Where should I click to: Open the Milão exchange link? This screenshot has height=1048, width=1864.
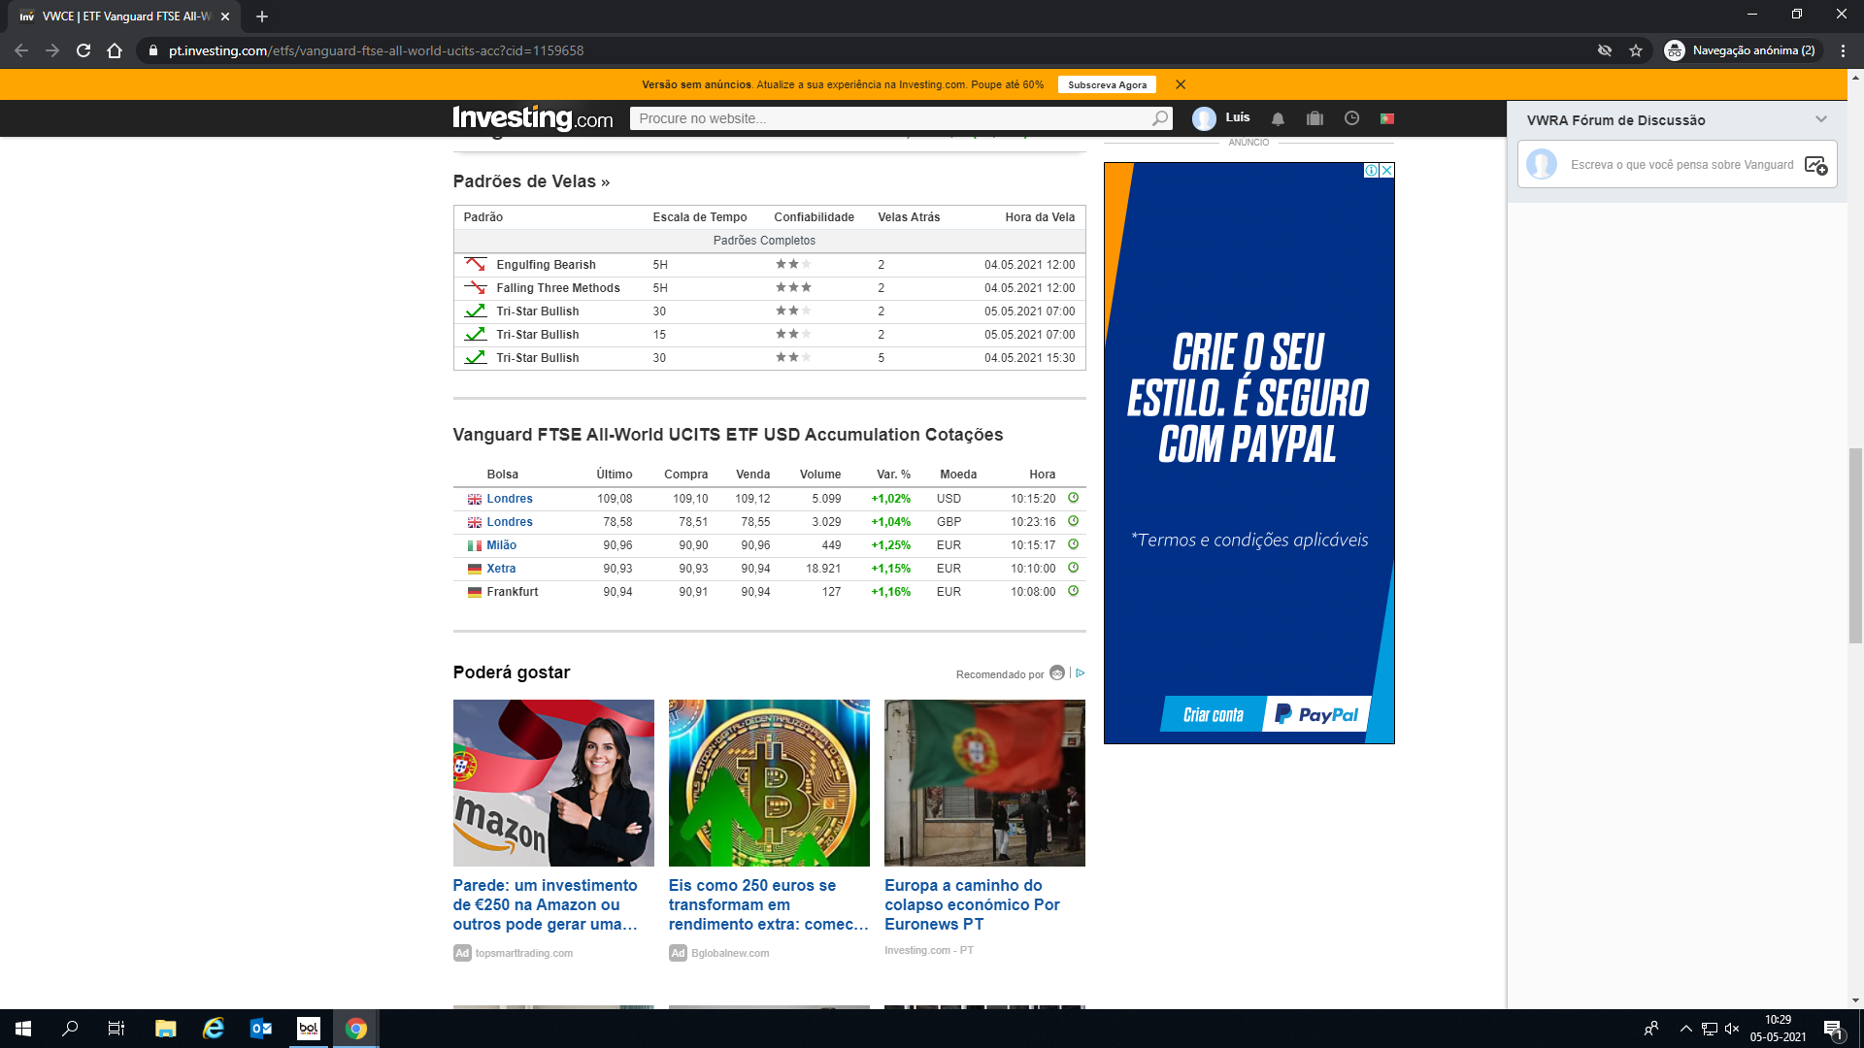point(501,545)
